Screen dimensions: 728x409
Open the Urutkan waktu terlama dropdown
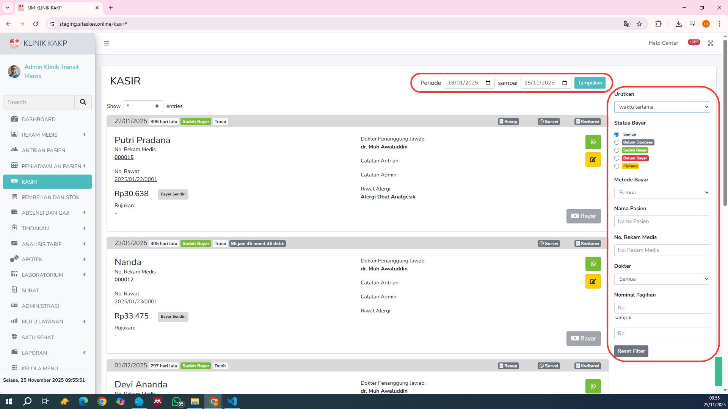point(662,107)
